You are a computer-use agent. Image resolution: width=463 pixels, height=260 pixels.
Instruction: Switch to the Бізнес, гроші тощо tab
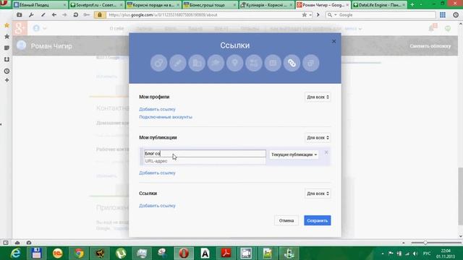click(x=210, y=5)
